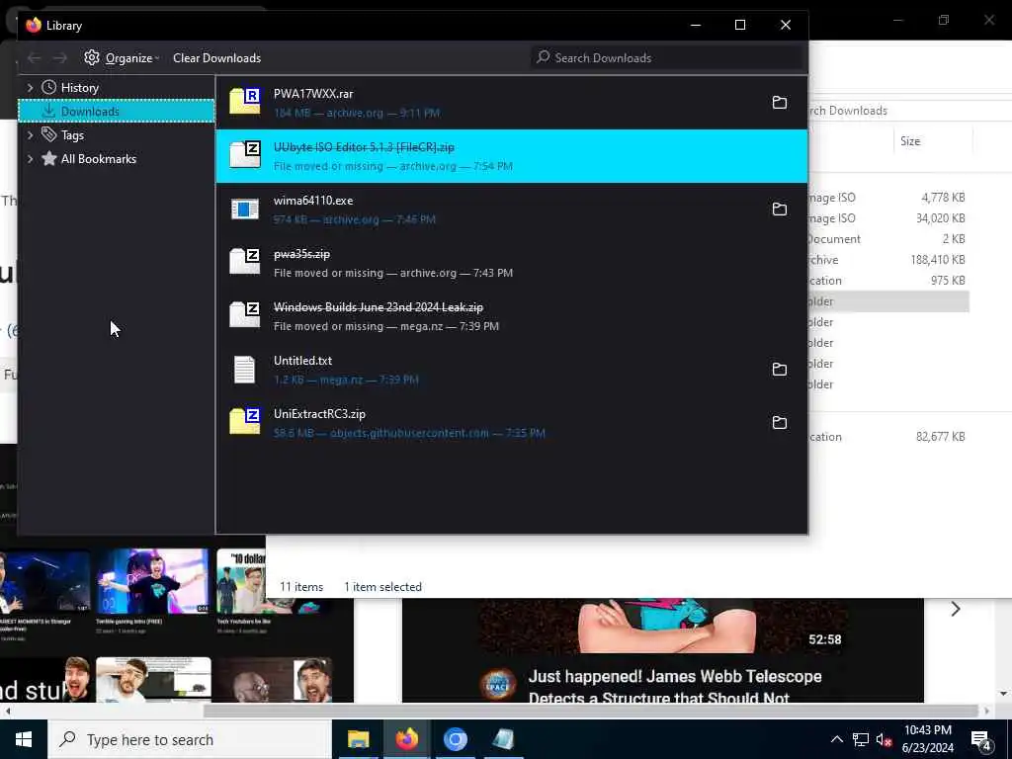Select the wima64110.exe download entry
The width and height of the screenshot is (1012, 759).
coord(511,210)
